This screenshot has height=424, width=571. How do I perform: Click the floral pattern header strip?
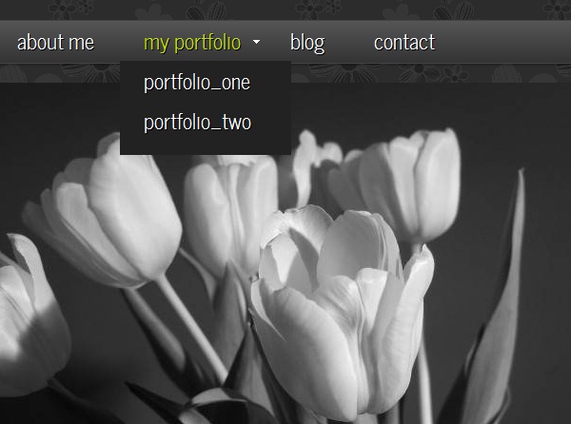[285, 10]
